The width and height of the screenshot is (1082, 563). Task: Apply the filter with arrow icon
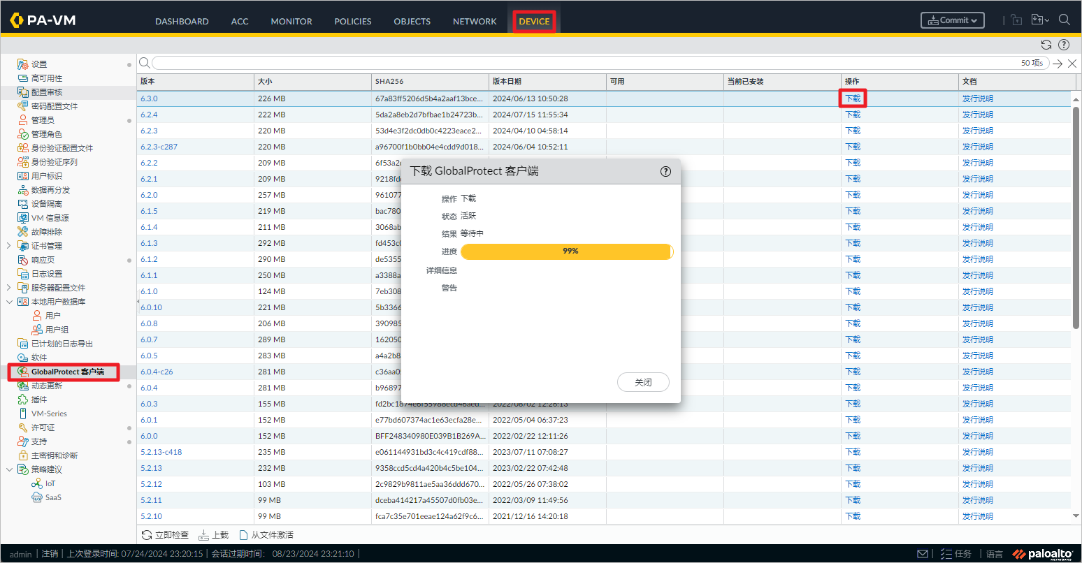pos(1058,64)
